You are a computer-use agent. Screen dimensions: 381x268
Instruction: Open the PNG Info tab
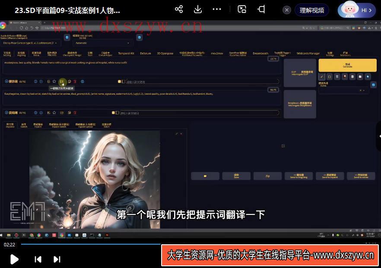[x=52, y=54]
